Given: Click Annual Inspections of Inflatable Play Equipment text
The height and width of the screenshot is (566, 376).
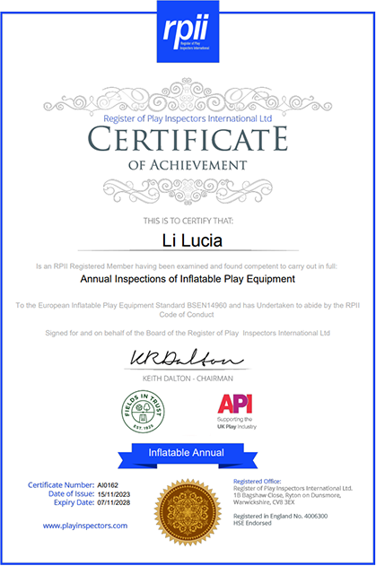Looking at the screenshot, I should tap(188, 279).
